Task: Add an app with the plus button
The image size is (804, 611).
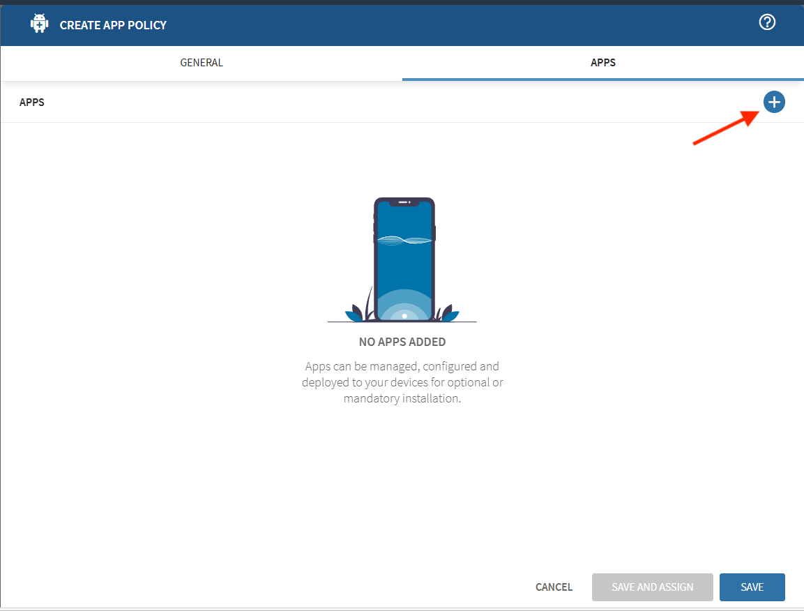Action: (x=774, y=103)
